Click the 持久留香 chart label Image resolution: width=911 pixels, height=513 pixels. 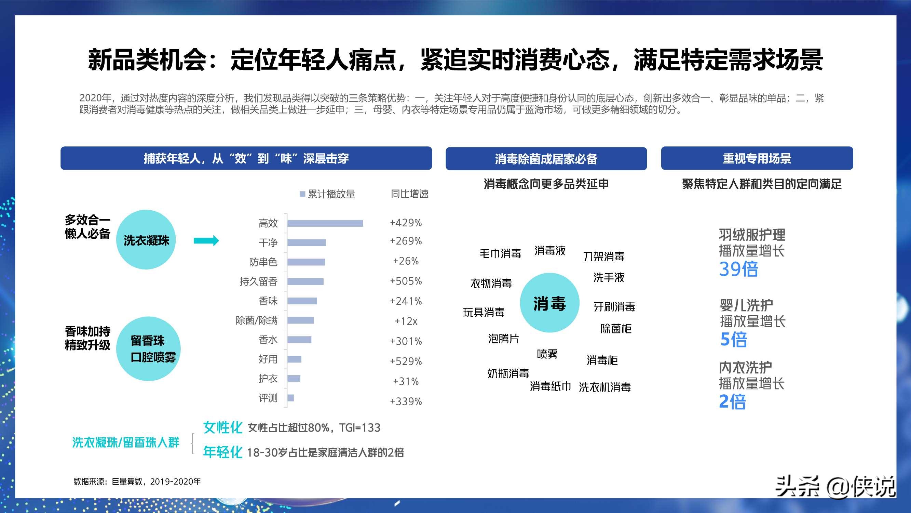point(259,281)
